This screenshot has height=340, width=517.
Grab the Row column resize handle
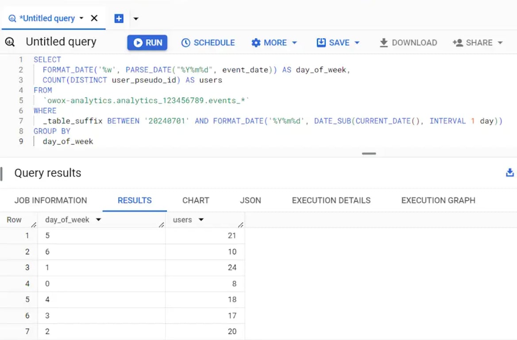click(34, 225)
